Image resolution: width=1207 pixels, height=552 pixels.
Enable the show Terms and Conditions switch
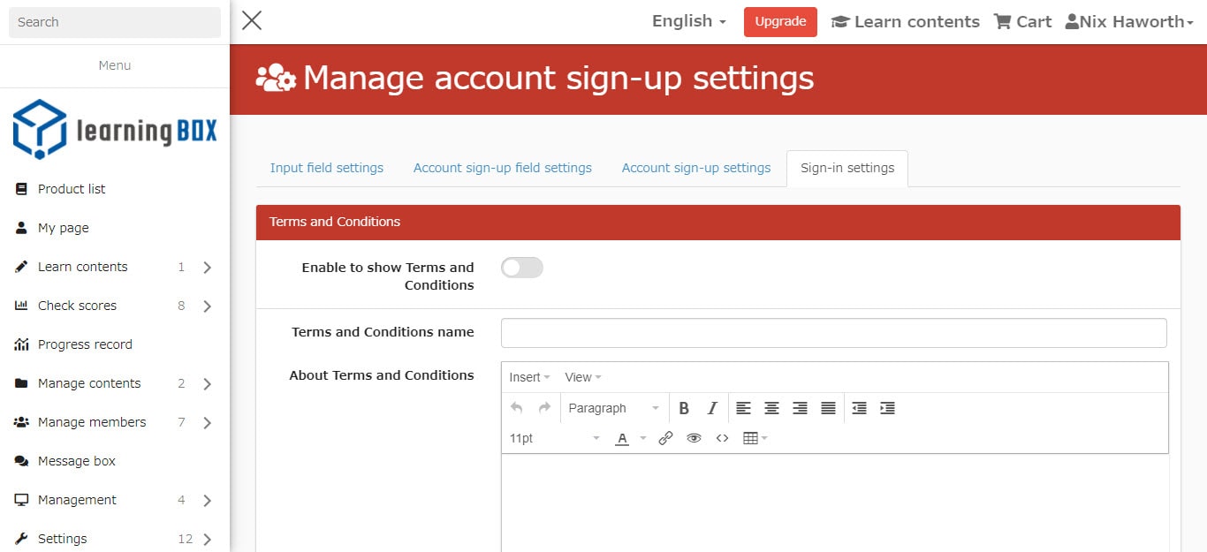pyautogui.click(x=521, y=268)
